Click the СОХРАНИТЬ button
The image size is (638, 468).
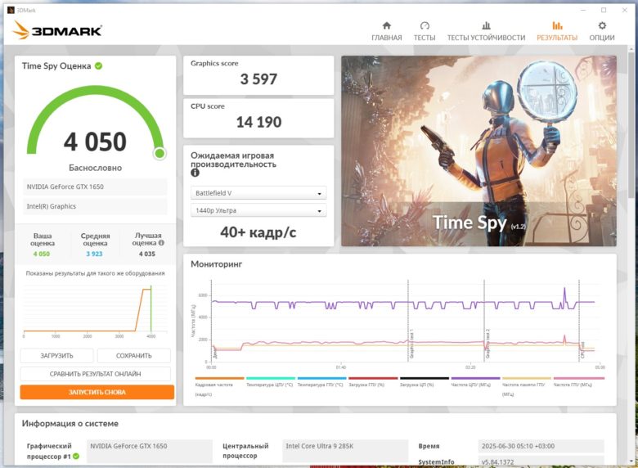point(134,356)
